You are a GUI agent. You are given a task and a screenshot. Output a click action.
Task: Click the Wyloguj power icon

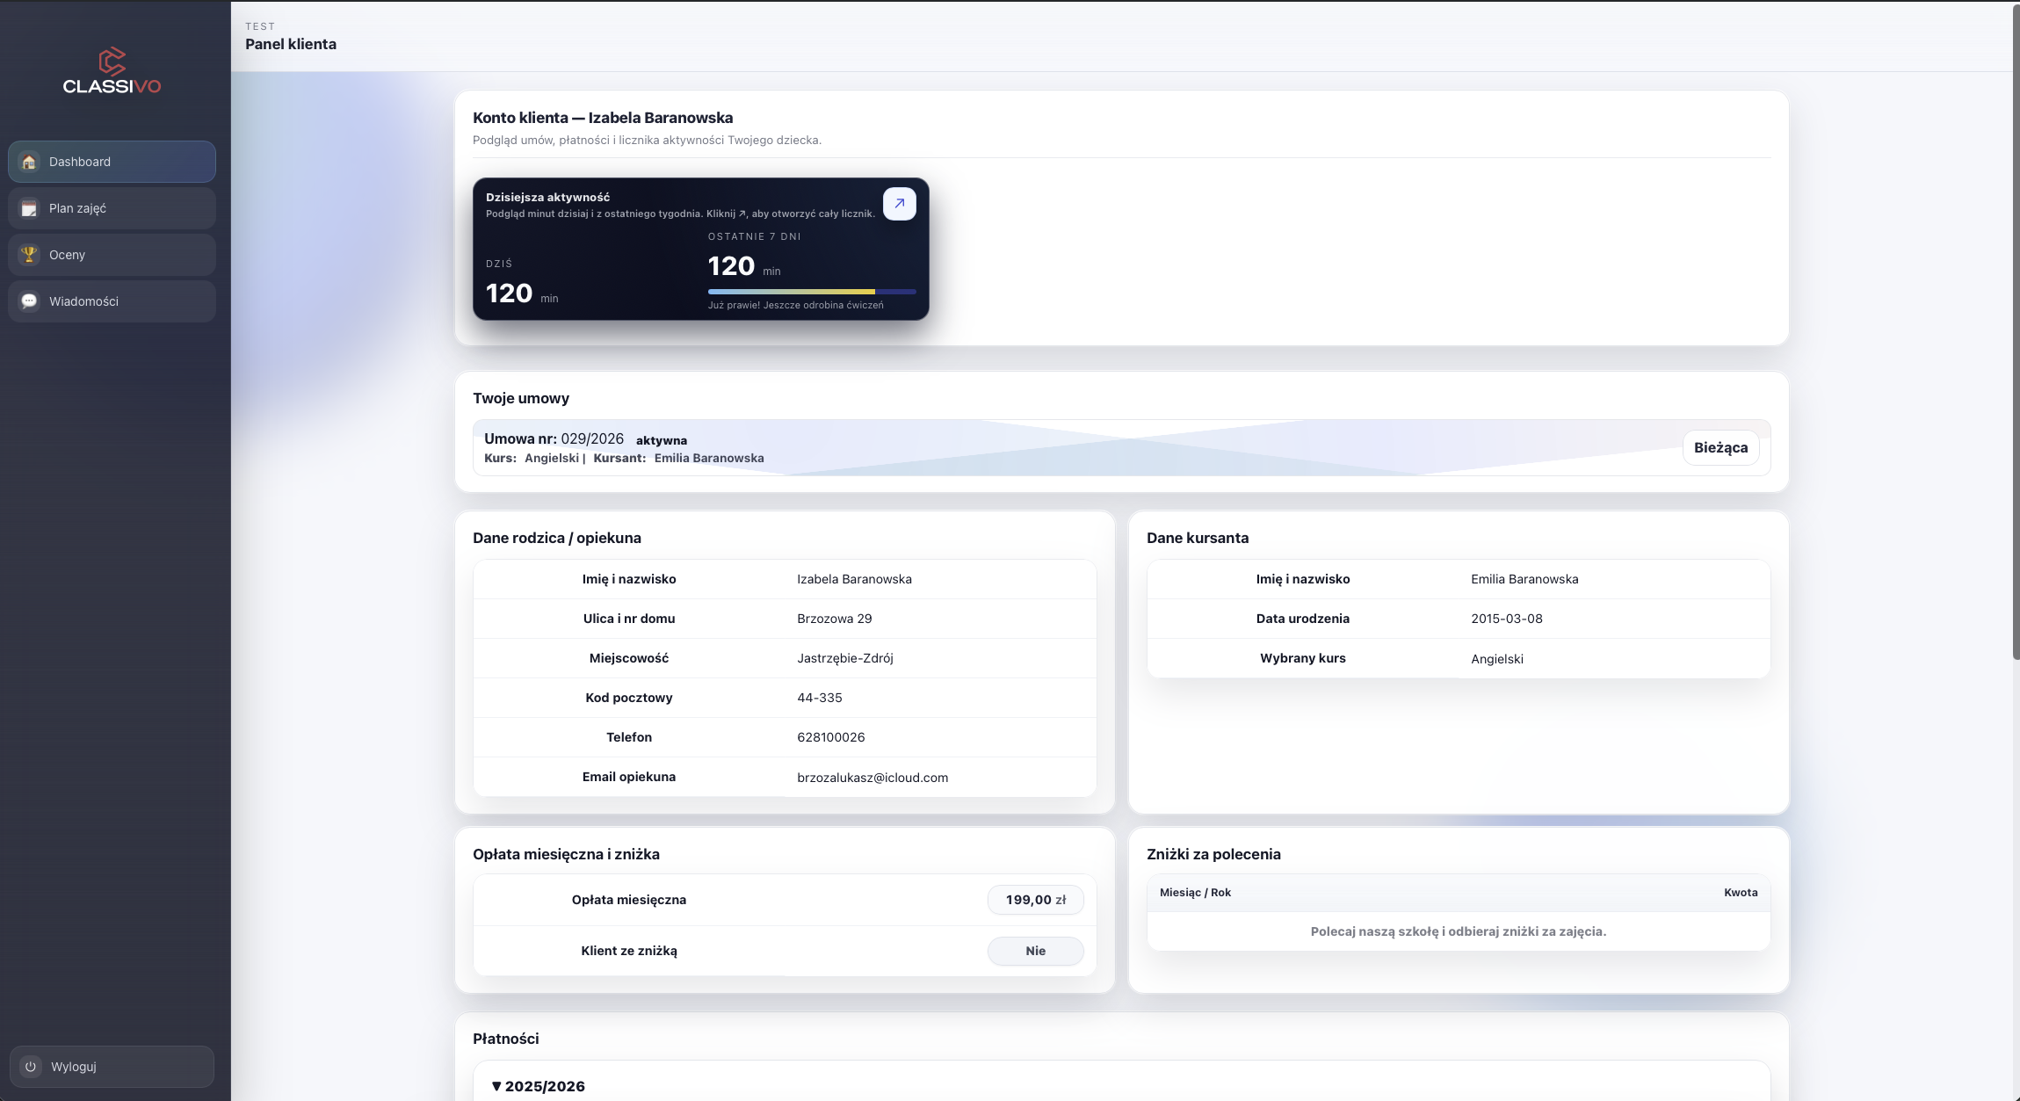click(x=31, y=1067)
